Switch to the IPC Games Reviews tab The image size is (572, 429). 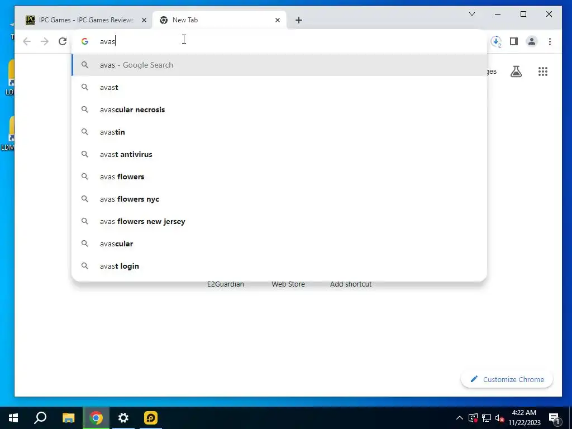85,20
